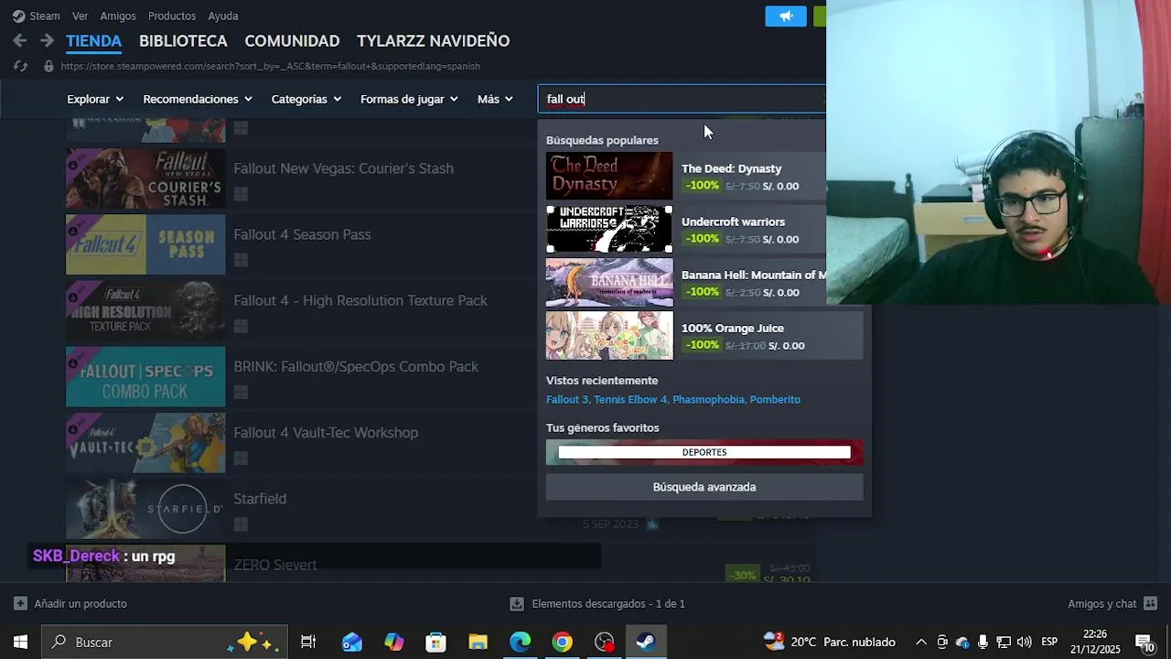
Task: Click Fallout 4 Season Pass capsule image
Action: [x=145, y=244]
